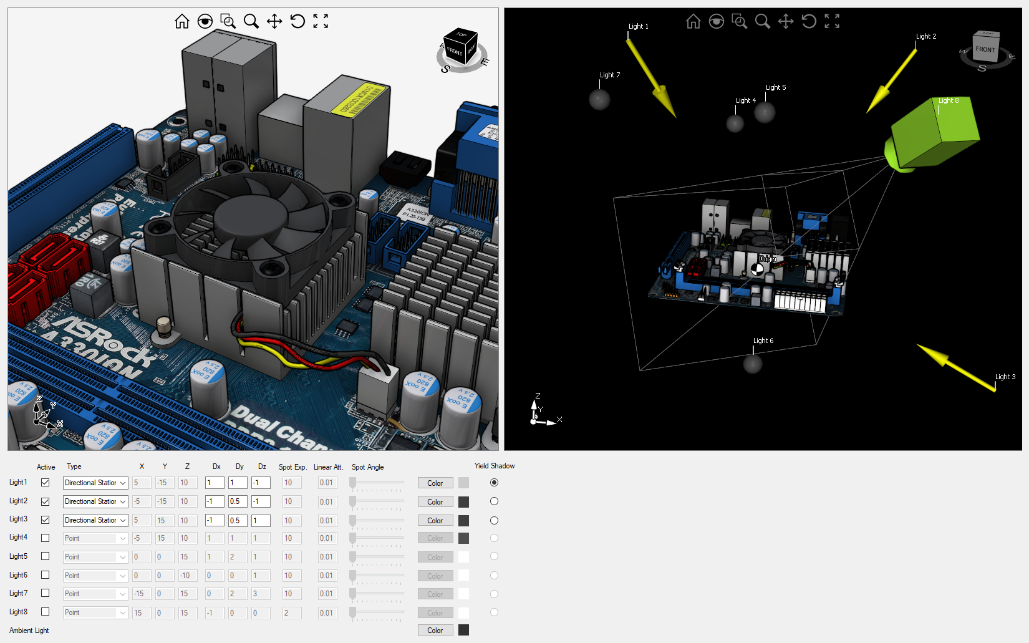Select the Light 5 gray sphere

tap(765, 112)
